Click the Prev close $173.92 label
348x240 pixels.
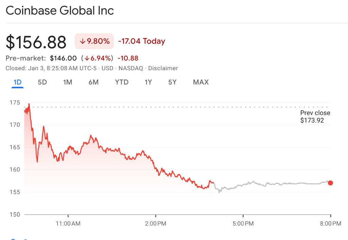pos(315,117)
